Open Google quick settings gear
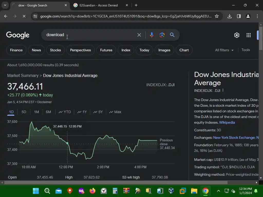The width and height of the screenshot is (263, 197). (237, 35)
